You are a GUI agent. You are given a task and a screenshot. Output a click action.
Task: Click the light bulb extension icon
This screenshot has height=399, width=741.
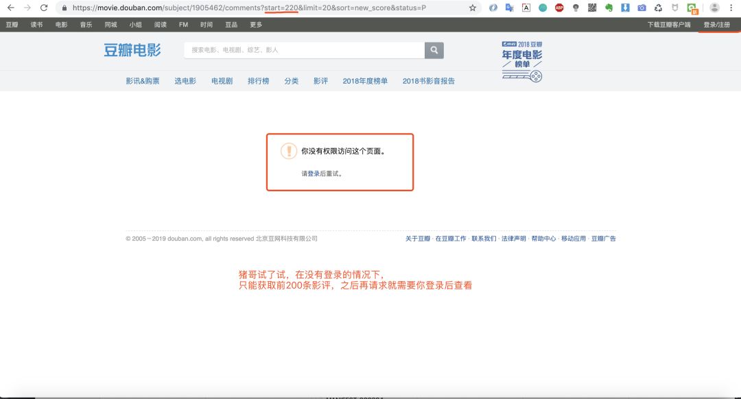(576, 8)
